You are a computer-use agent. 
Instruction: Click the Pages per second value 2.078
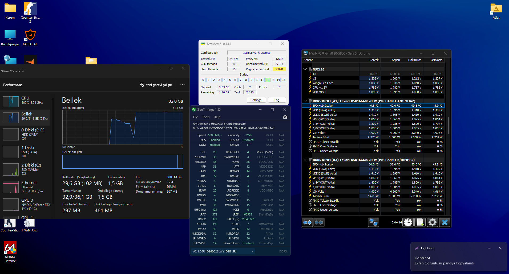click(x=279, y=69)
